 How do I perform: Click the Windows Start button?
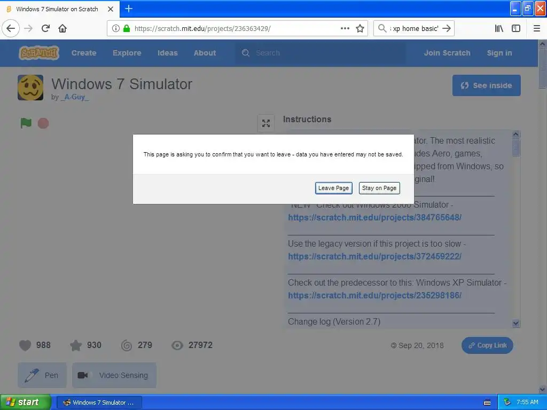(x=26, y=402)
